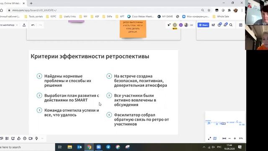Screen dimensions: 268x151
Task: Open the Chrome extensions puzzle icon
Action: 229,10
